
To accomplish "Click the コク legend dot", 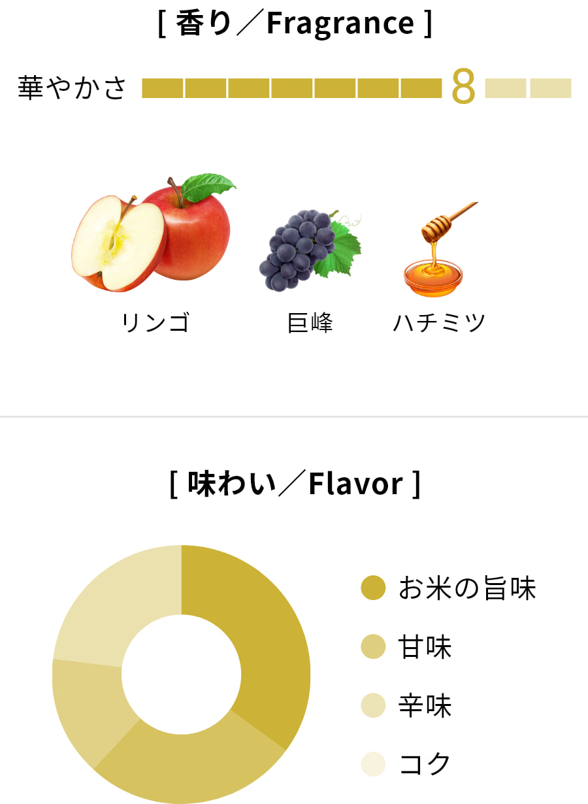I will click(x=373, y=763).
